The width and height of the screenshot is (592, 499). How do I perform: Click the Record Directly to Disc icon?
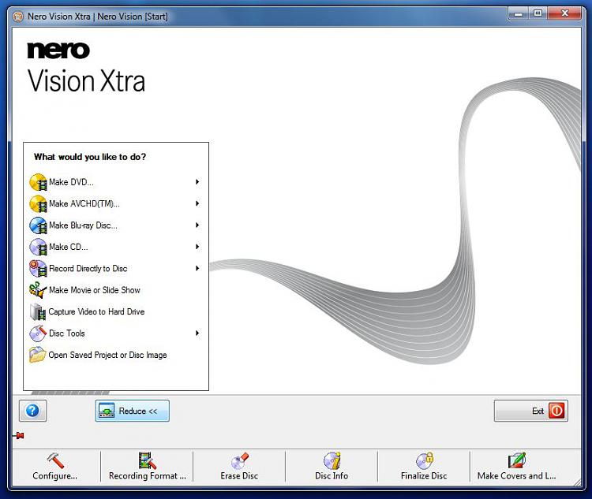point(38,269)
